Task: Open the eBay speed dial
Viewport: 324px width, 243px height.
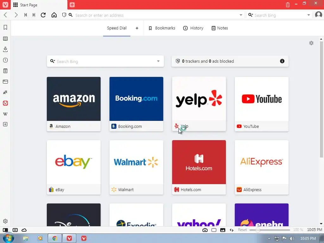Action: tap(74, 167)
